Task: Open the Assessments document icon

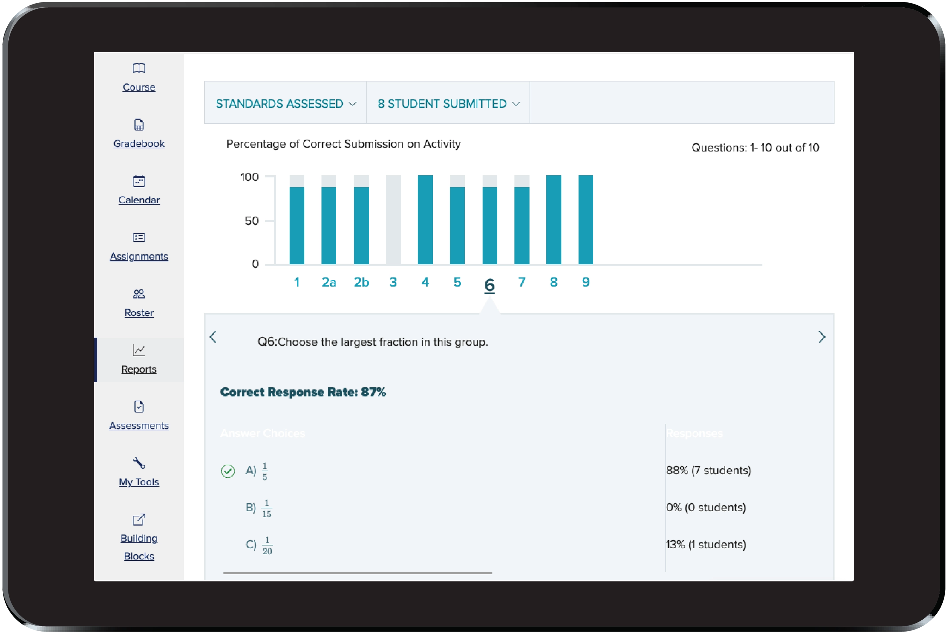Action: (x=139, y=407)
